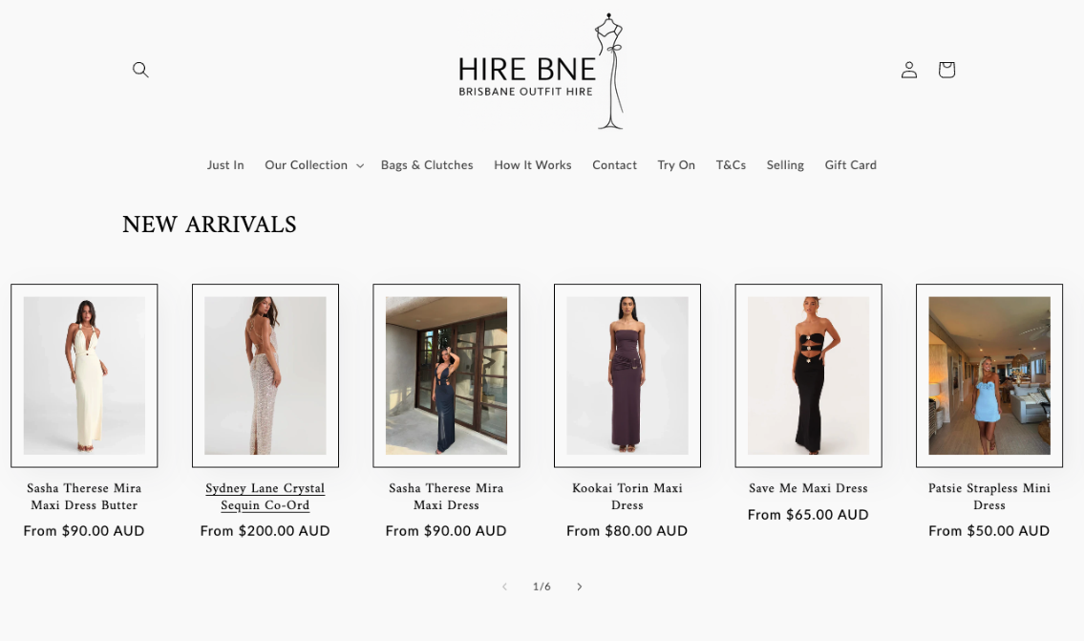Open the Try On menu item
This screenshot has height=641, width=1084.
(x=676, y=164)
